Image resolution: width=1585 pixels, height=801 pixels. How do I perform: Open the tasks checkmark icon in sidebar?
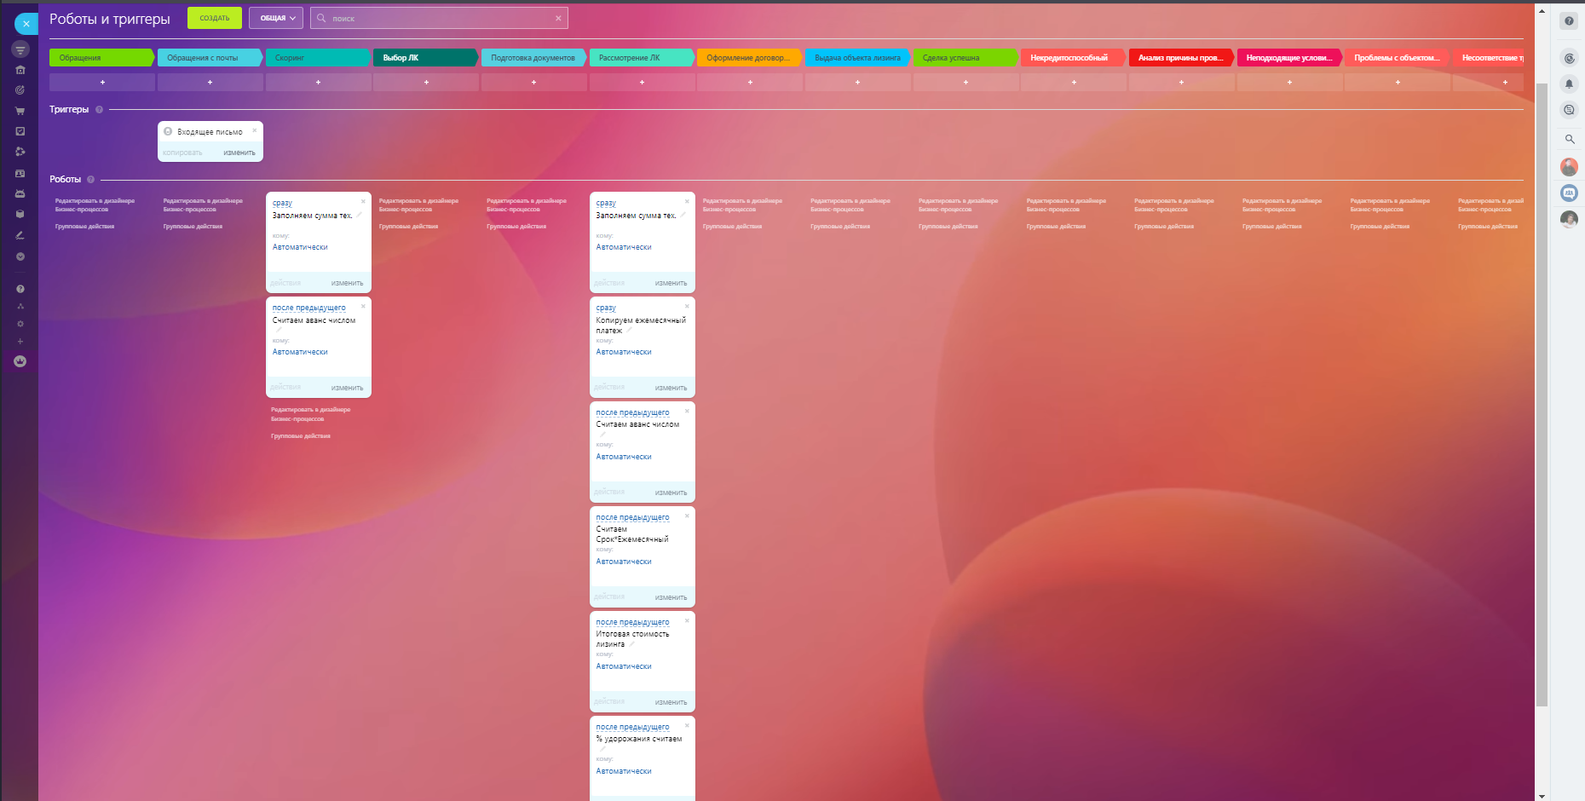(x=20, y=131)
